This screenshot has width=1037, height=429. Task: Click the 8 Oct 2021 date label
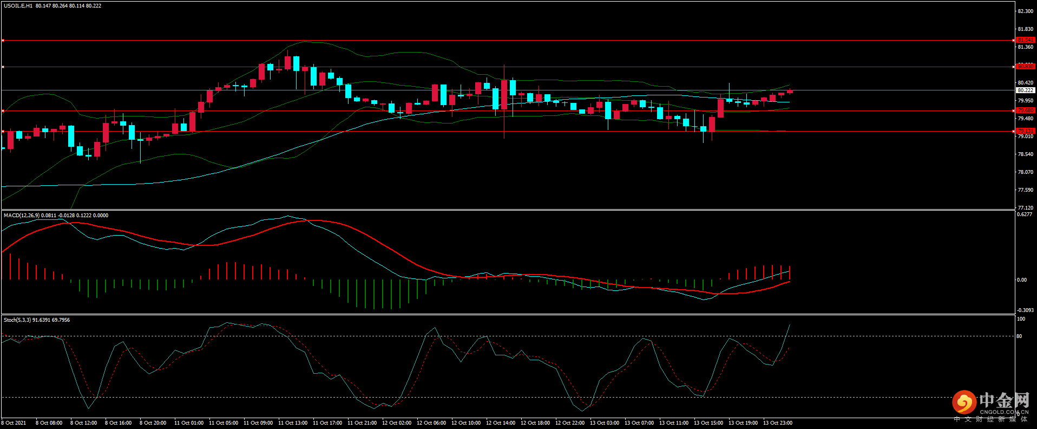(14, 423)
